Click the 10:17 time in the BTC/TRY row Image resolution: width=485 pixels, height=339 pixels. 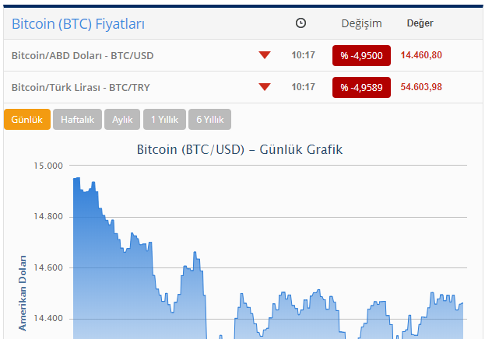pos(303,87)
